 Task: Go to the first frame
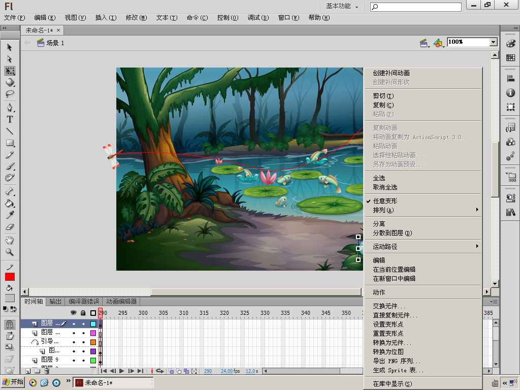[x=104, y=371]
